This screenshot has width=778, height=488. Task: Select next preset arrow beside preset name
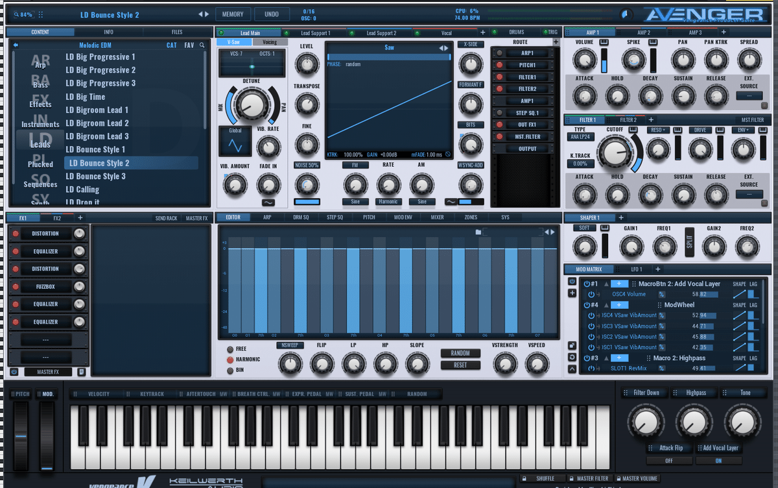[207, 14]
